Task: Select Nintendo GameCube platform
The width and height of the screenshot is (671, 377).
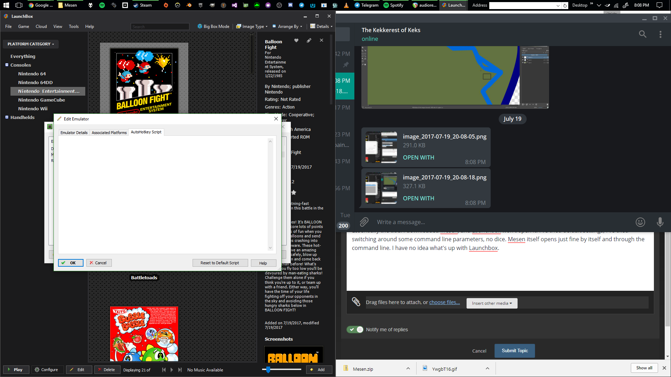Action: point(42,100)
